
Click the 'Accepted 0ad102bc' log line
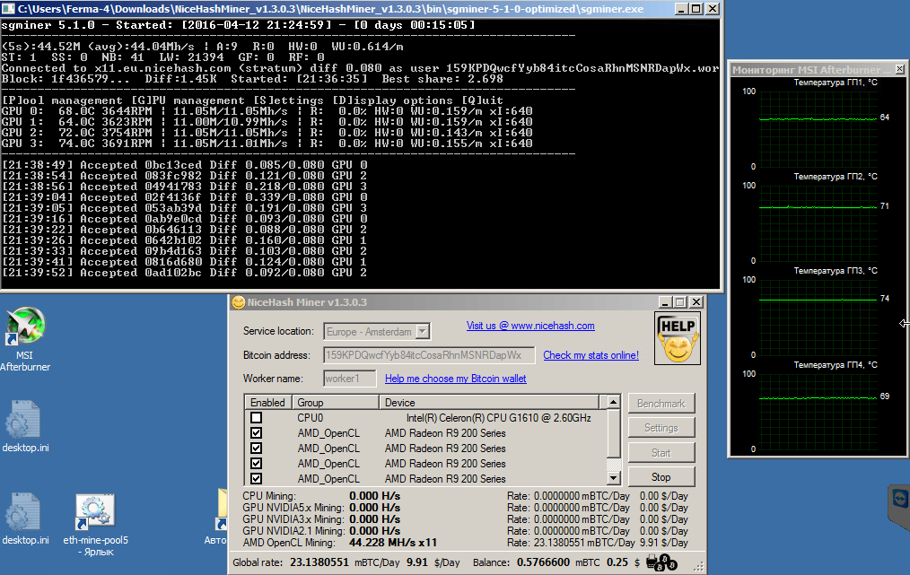point(185,273)
